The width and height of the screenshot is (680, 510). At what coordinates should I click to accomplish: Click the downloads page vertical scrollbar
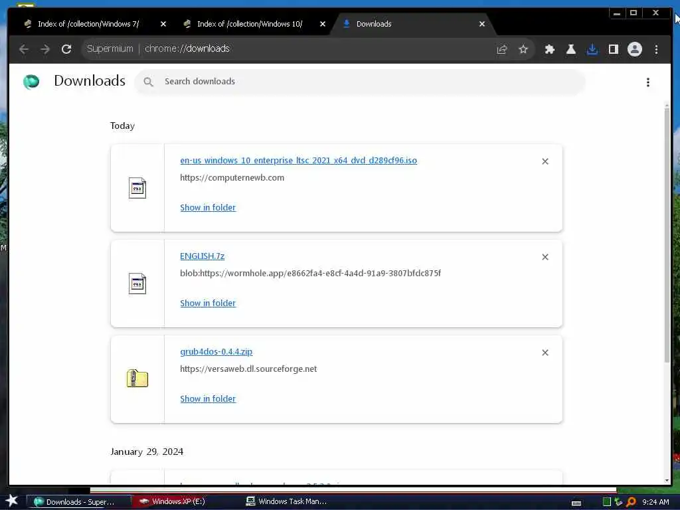(x=667, y=234)
